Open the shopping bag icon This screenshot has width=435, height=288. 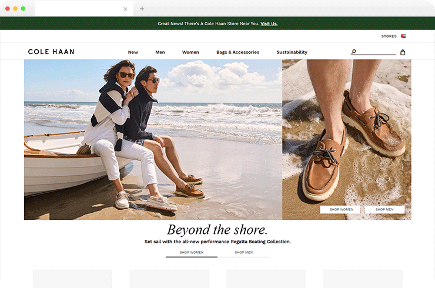[x=403, y=52]
